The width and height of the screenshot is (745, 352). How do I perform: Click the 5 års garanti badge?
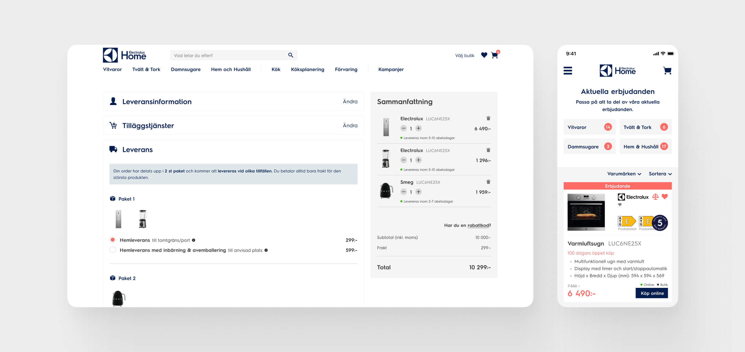pyautogui.click(x=660, y=223)
